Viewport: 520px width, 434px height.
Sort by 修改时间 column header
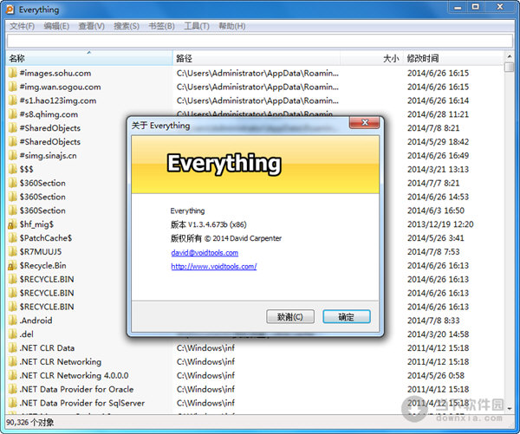453,58
